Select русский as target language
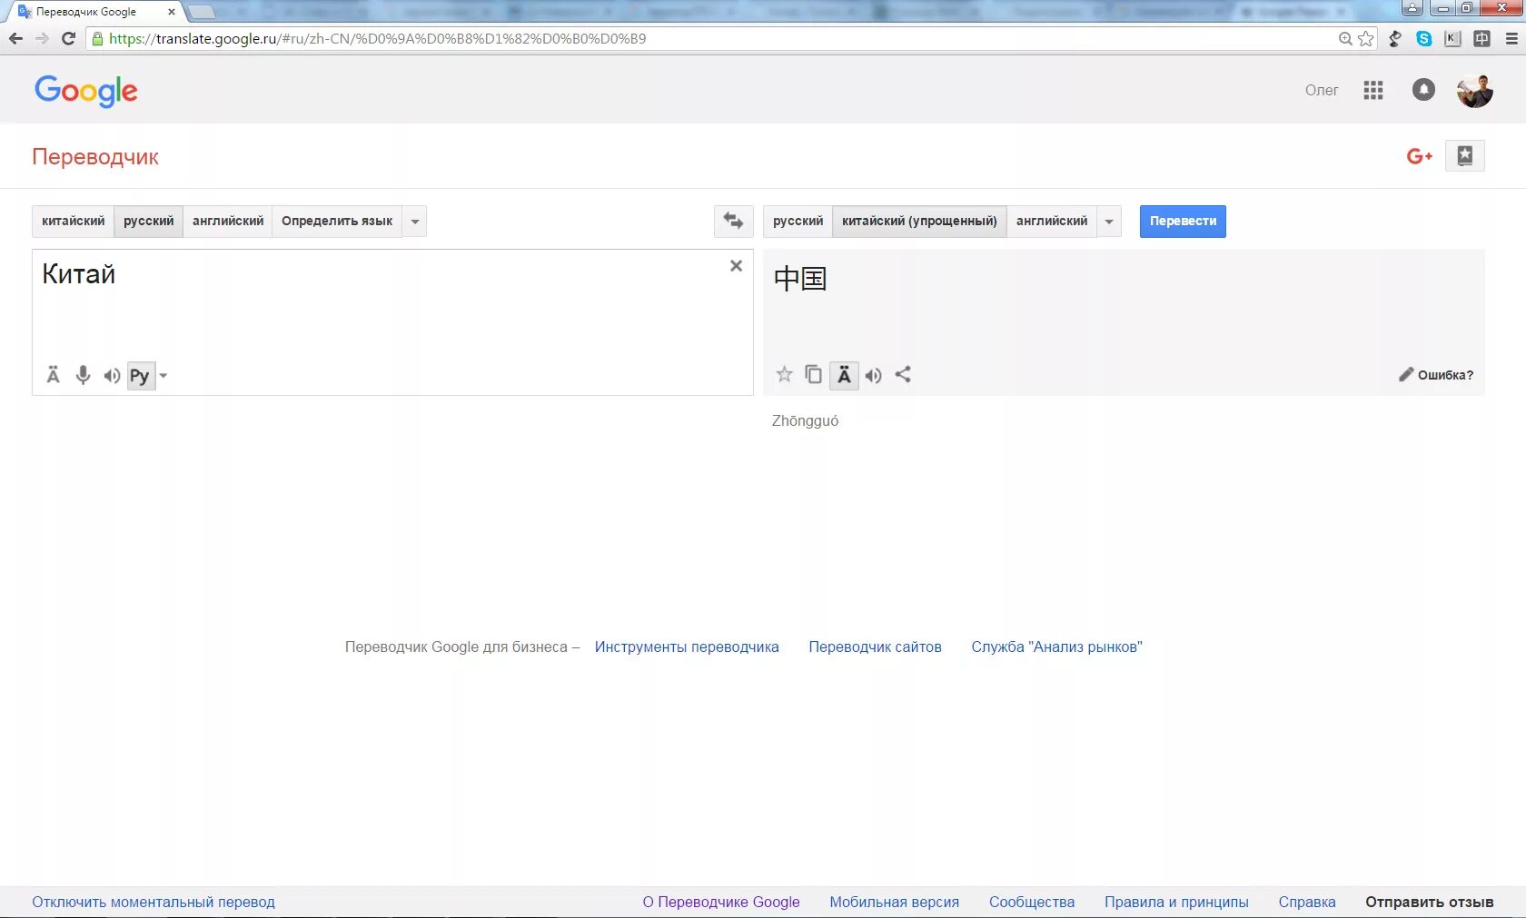Viewport: 1526px width, 918px height. point(798,222)
